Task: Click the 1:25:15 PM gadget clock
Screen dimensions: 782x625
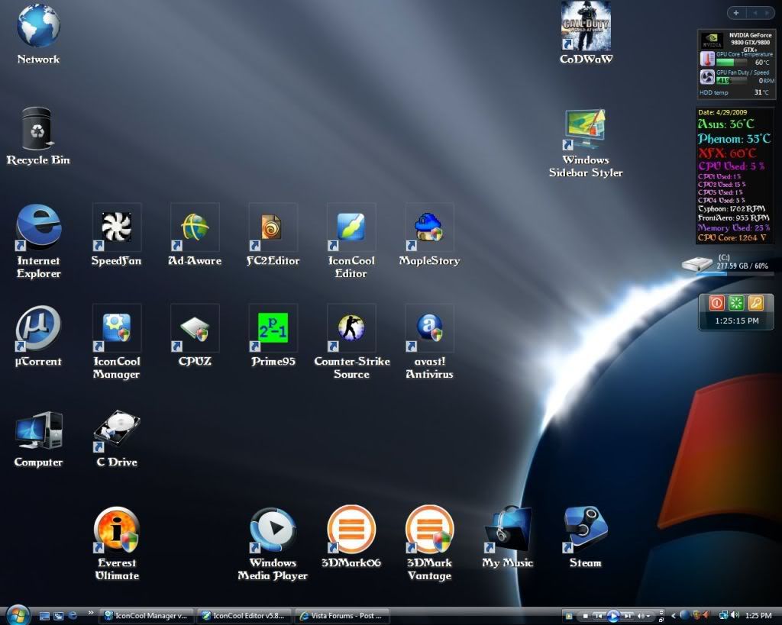Action: click(x=737, y=321)
